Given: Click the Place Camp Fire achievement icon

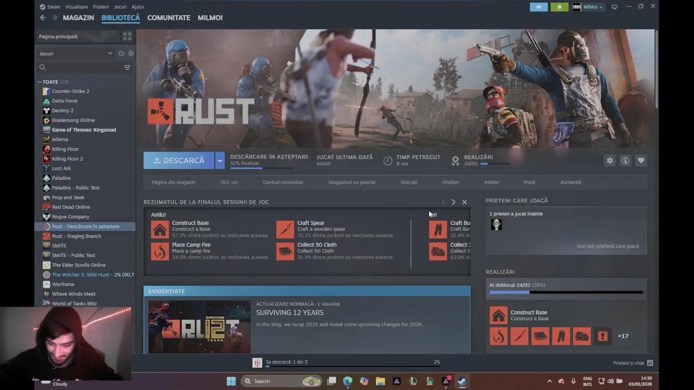Looking at the screenshot, I should [160, 251].
